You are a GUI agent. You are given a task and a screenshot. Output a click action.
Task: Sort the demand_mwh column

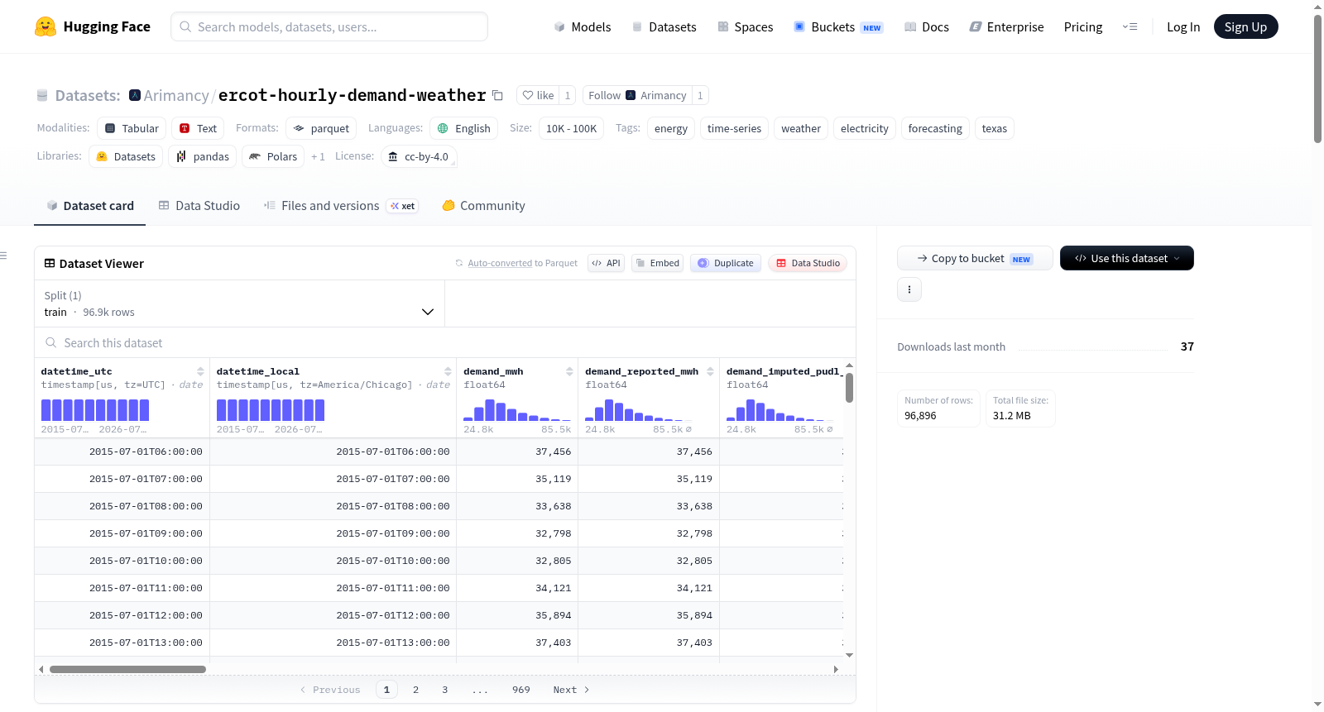point(569,371)
